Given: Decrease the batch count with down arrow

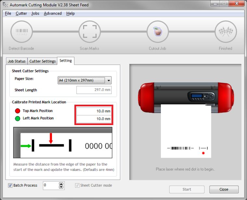Looking at the screenshot, I should coord(61,187).
